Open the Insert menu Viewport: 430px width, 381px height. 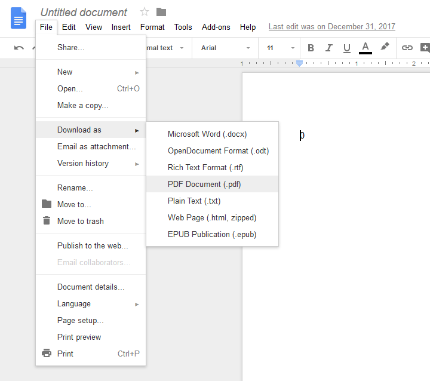tap(121, 27)
